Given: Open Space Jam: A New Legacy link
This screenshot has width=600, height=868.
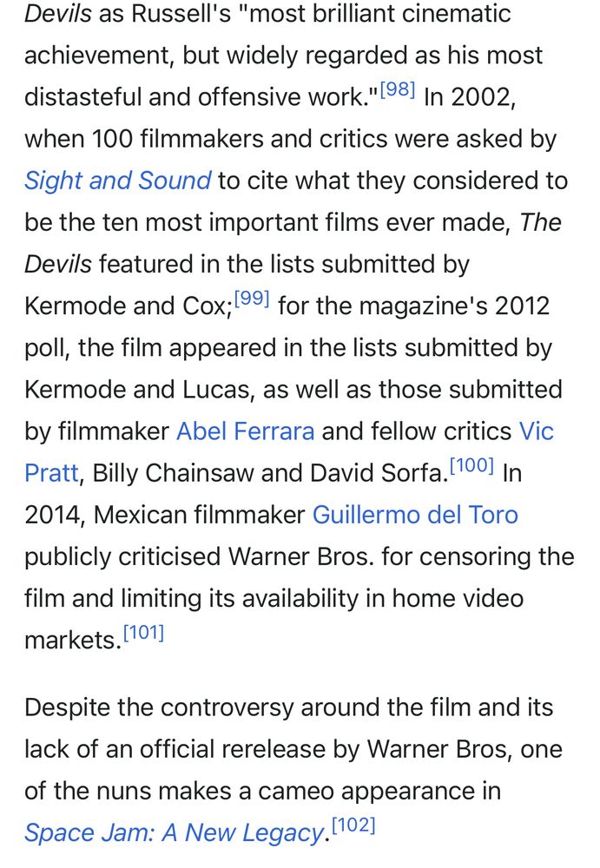Looking at the screenshot, I should point(174,832).
